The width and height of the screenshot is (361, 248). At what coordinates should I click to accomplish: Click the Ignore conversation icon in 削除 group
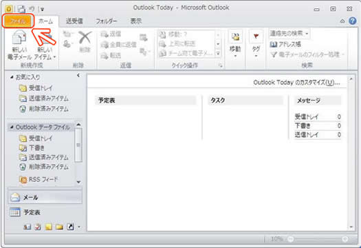point(67,34)
